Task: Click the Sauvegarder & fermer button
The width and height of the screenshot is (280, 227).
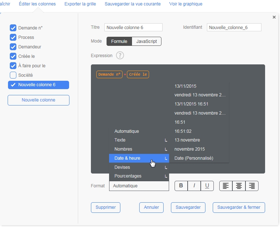Action: click(x=239, y=207)
